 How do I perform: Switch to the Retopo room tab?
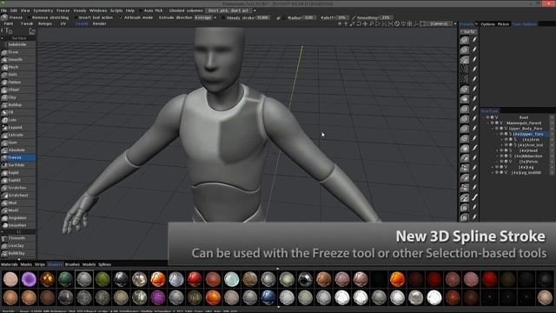(x=45, y=23)
